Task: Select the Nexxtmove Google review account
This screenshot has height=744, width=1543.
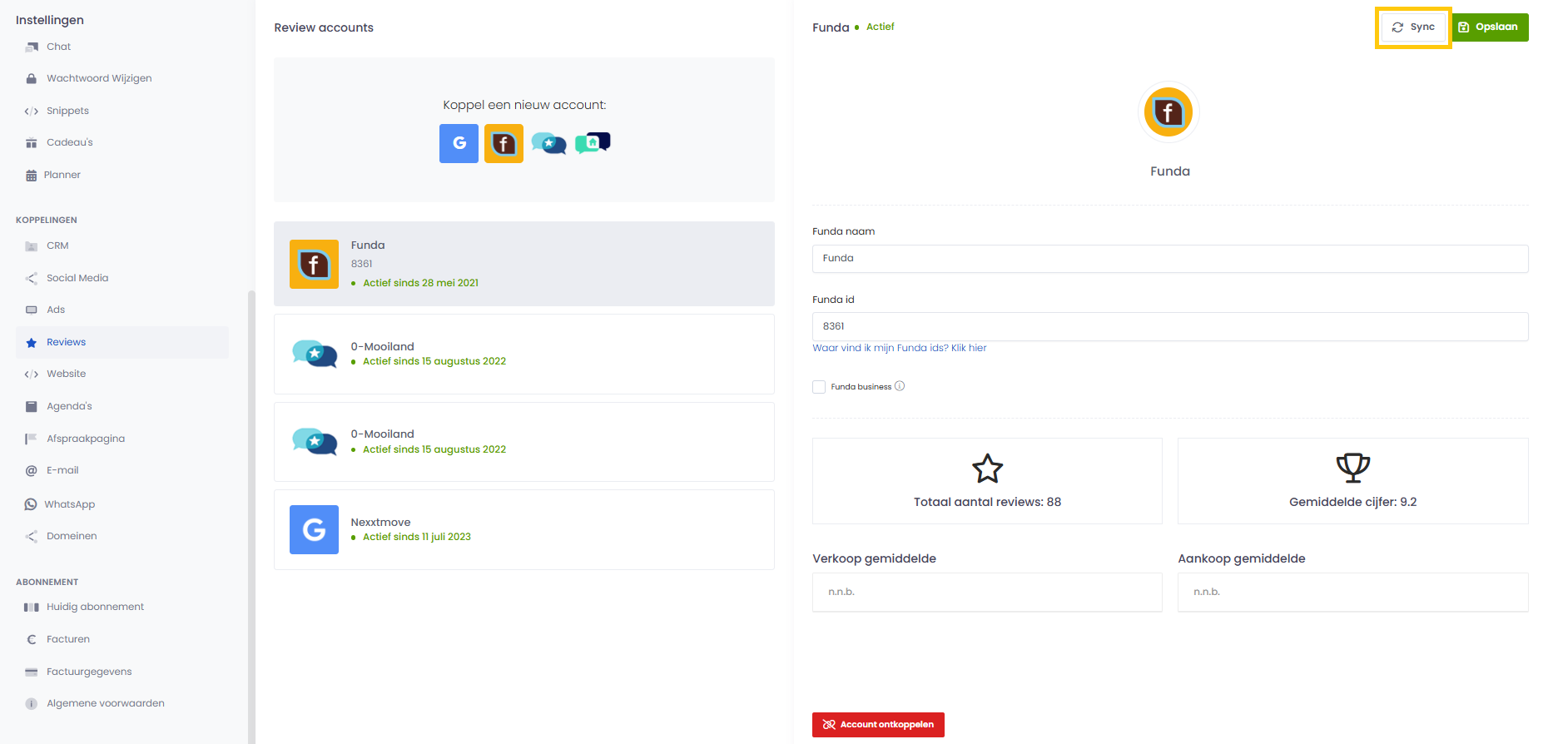Action: [x=523, y=529]
